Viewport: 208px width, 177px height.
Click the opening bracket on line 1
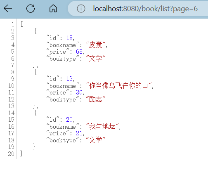coord(21,24)
